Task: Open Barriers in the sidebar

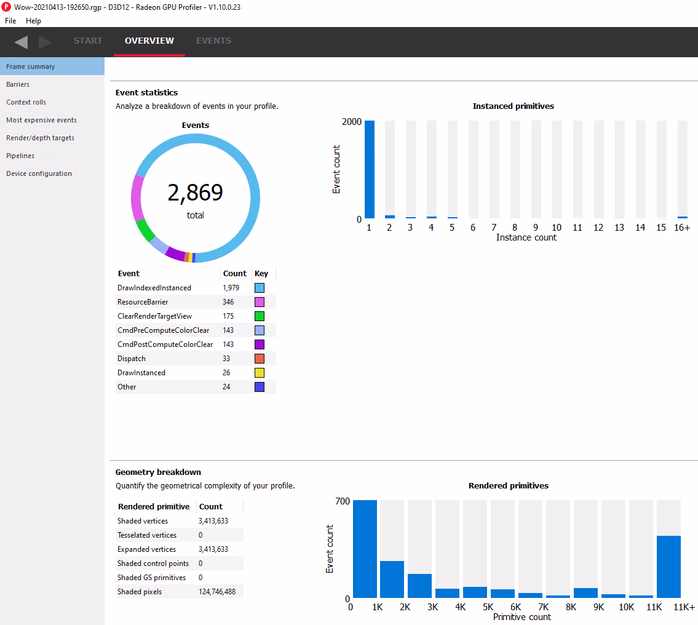Action: pyautogui.click(x=18, y=84)
